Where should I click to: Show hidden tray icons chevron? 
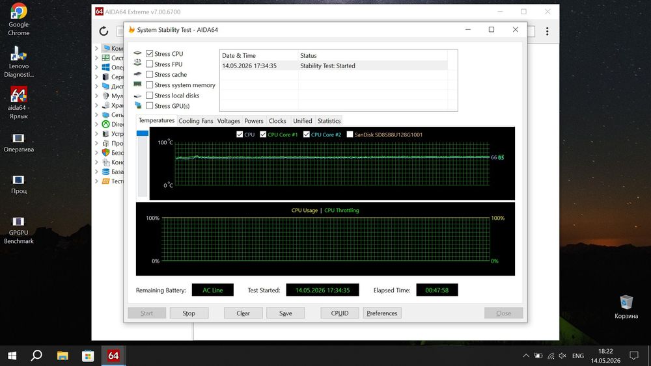[x=526, y=356]
